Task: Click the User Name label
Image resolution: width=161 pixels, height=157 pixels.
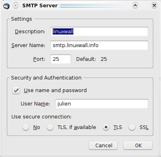Action: click(x=35, y=104)
